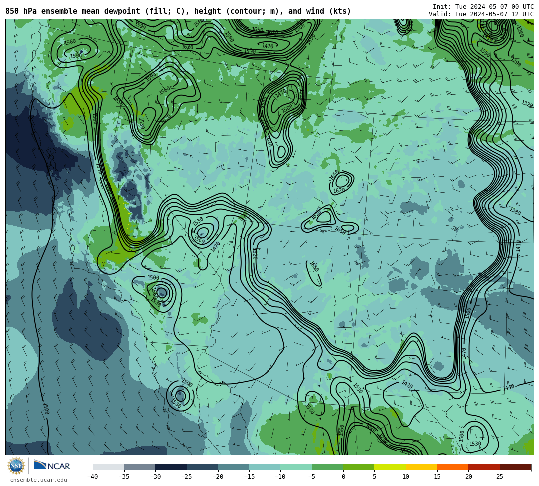This screenshot has width=539, height=486.
Task: Click the NCAR logo
Action: pos(52,466)
